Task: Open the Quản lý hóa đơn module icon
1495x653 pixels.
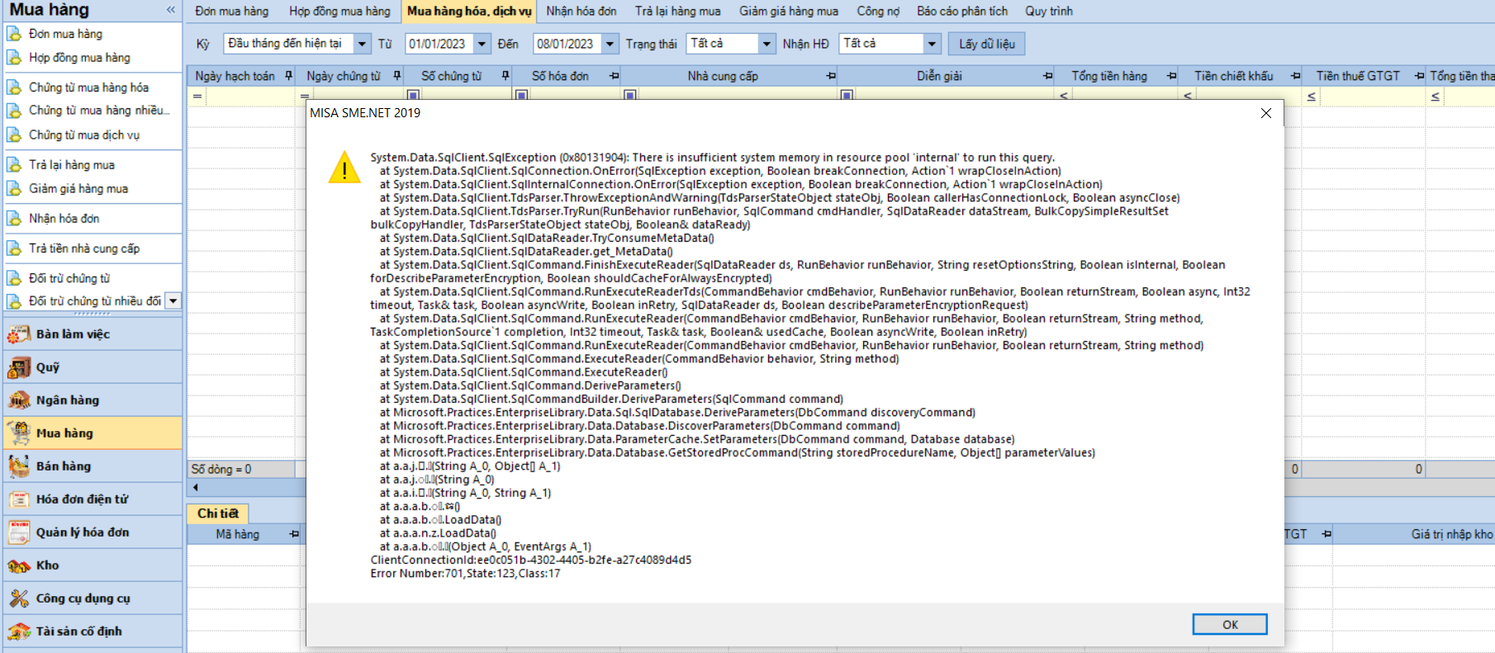Action: pos(19,532)
